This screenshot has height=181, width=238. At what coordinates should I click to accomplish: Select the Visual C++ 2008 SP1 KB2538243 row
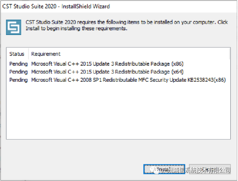[118, 80]
